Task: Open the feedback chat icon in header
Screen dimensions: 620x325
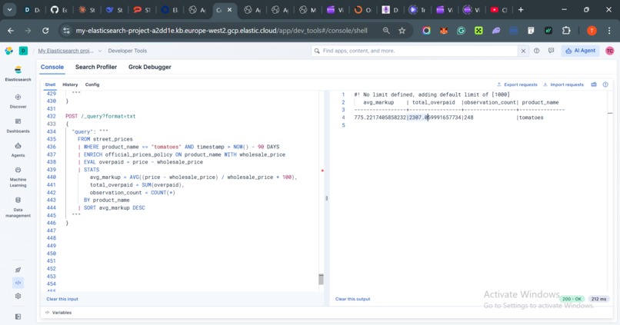Action: 552,51
